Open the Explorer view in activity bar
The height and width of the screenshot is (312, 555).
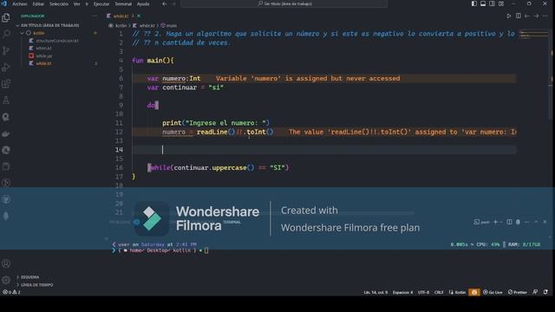coord(6,17)
